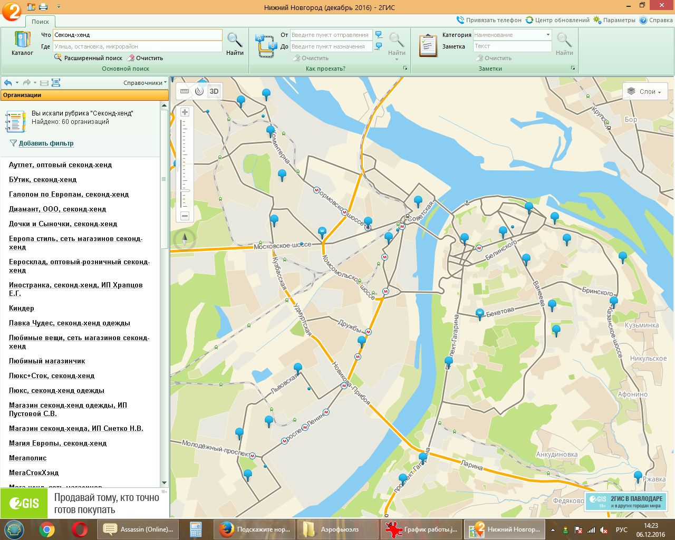The image size is (675, 540).
Task: Open the 2GIS main menu orb
Action: click(x=12, y=11)
